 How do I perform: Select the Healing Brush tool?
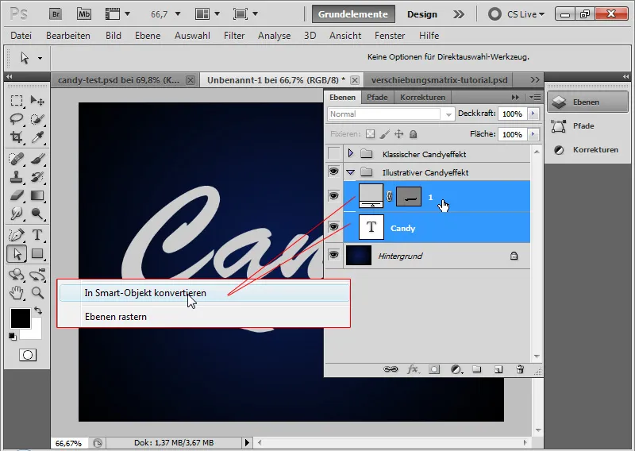[x=17, y=159]
